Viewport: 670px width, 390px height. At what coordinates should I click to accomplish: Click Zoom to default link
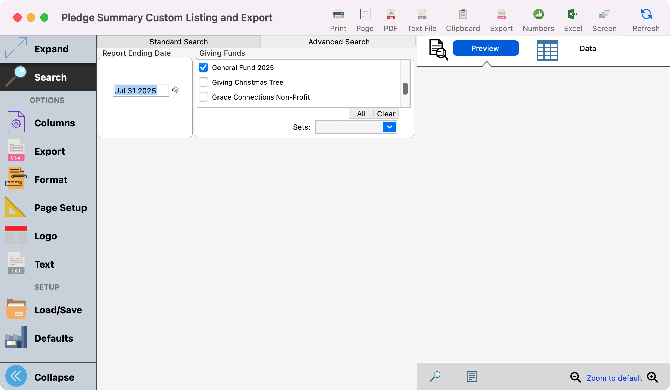[x=614, y=378]
